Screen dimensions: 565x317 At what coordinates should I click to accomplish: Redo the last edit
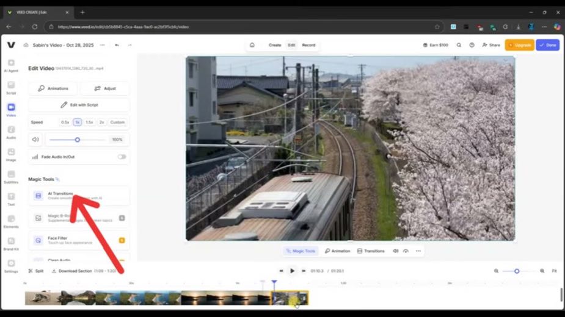click(x=129, y=45)
